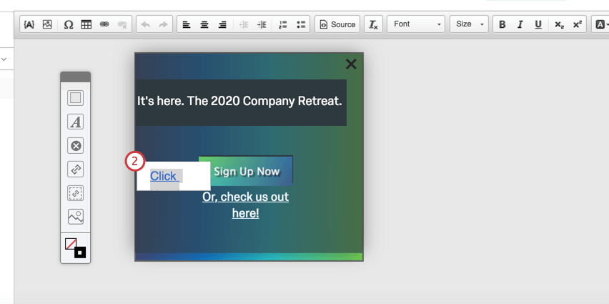This screenshot has height=304, width=609.
Task: Add an image element from side palette
Action: coord(75,217)
